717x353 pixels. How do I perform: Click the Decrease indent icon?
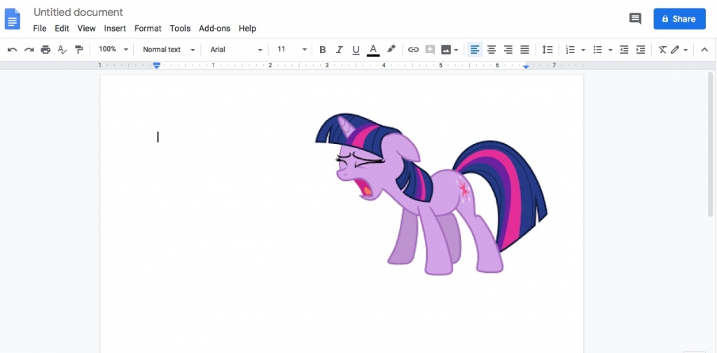[624, 50]
